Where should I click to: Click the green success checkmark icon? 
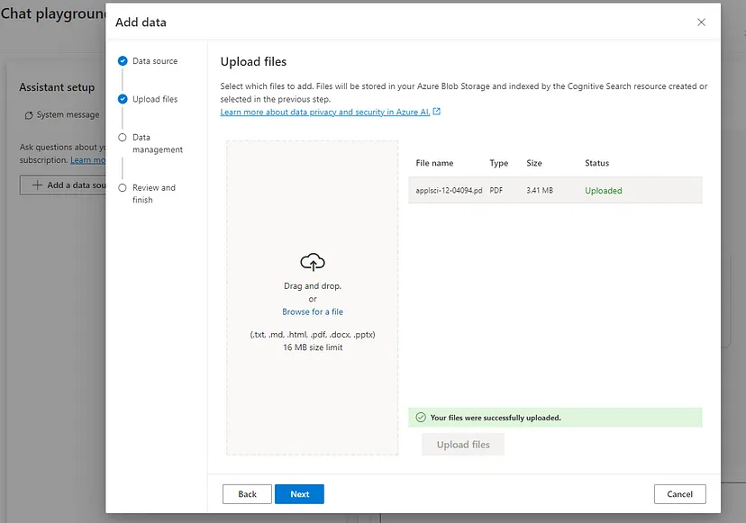point(421,418)
